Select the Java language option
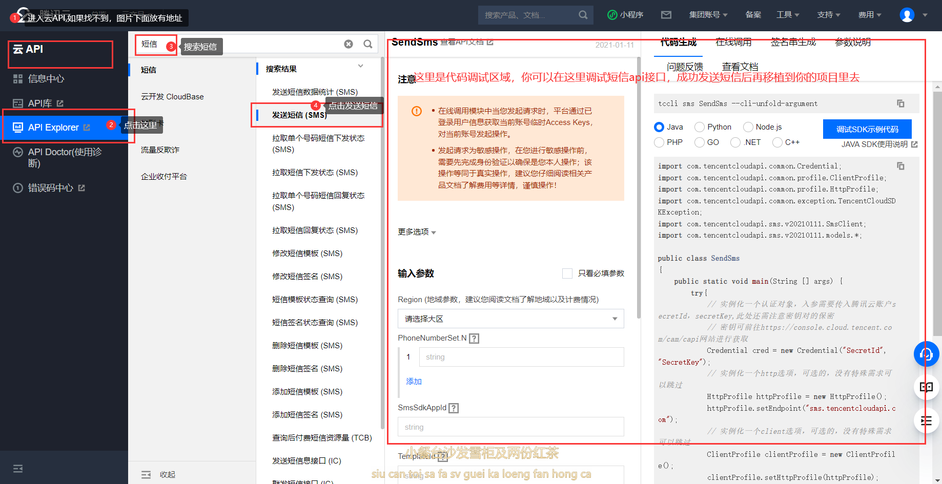 tap(659, 127)
